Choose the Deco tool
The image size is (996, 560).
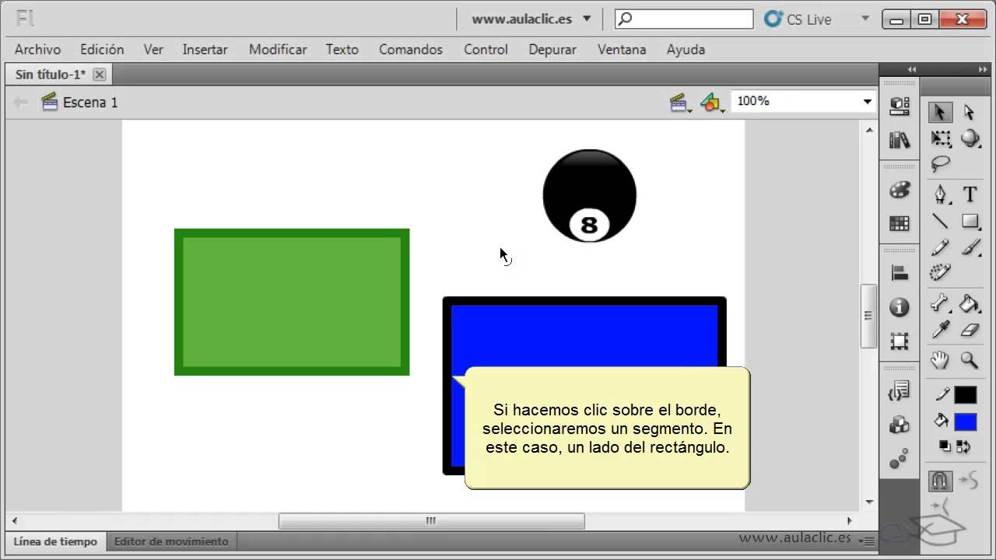(x=941, y=273)
